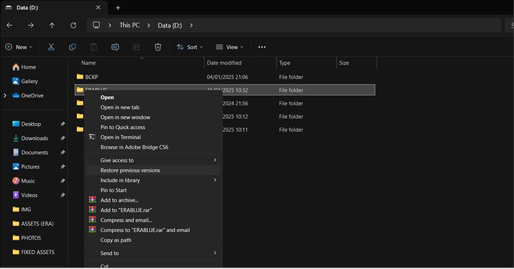Choose Open in new tab
This screenshot has height=269, width=514.
pyautogui.click(x=153, y=107)
